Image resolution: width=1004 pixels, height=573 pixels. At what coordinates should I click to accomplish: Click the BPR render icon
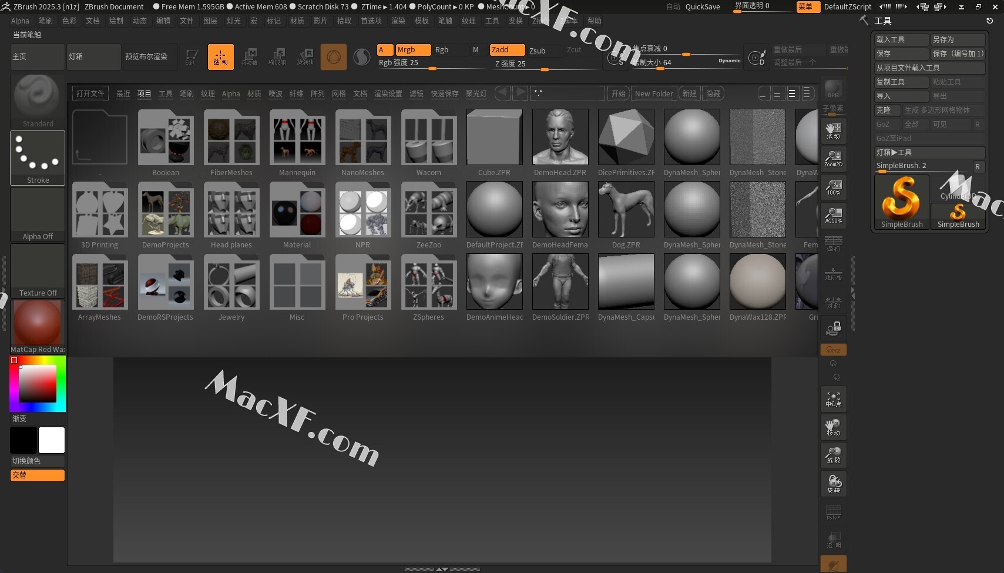(x=834, y=89)
